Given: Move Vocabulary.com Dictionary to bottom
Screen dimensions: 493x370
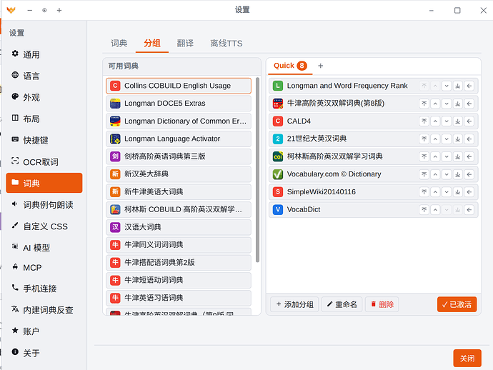Looking at the screenshot, I should (x=458, y=174).
